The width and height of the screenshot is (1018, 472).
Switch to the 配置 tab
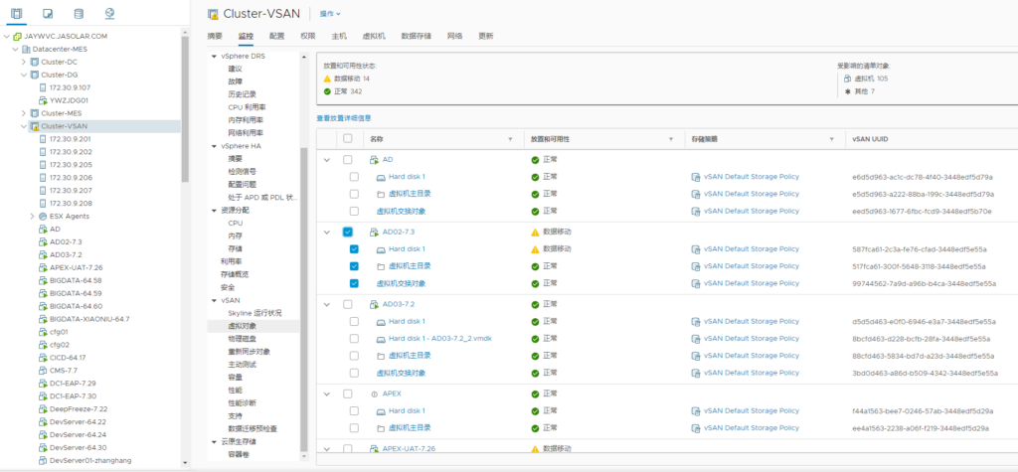[276, 36]
